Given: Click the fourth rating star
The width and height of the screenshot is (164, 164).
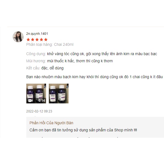Looking at the screenshot, I should click(x=41, y=40).
